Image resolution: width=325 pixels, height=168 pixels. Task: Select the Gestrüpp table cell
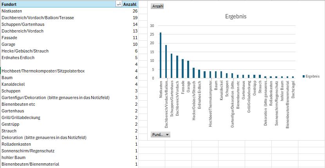tap(61, 124)
